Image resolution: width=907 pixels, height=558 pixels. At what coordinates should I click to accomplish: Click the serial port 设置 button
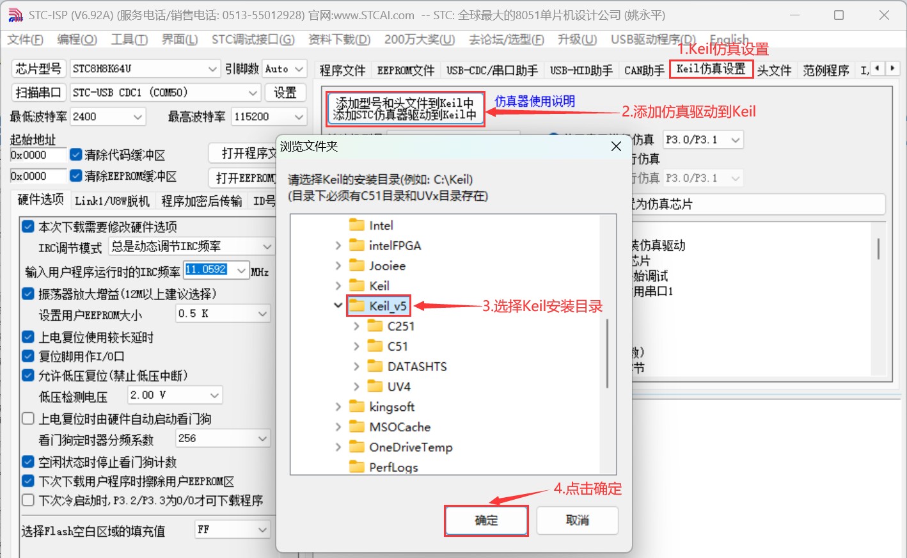point(285,93)
